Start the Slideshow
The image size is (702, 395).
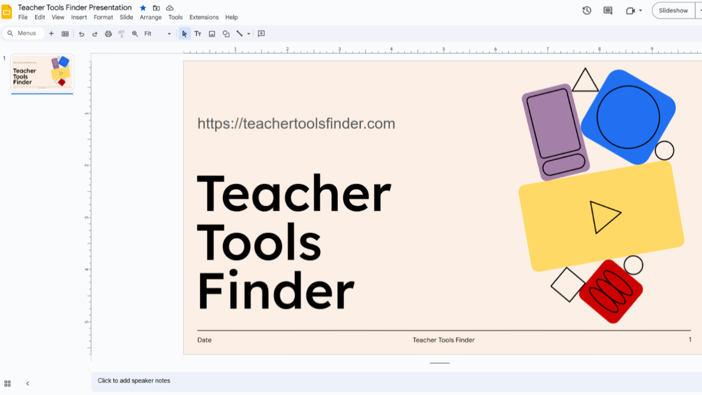(673, 10)
